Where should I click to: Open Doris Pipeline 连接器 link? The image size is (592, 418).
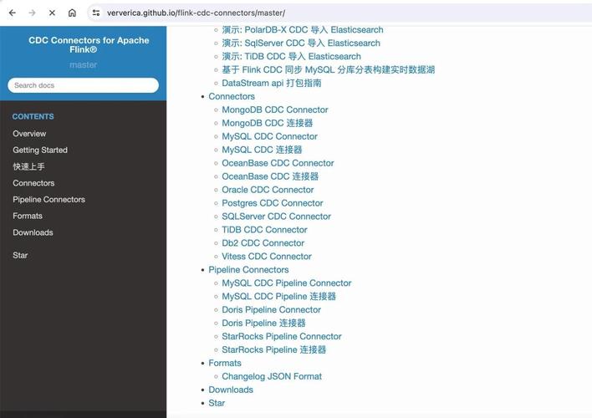click(x=263, y=324)
